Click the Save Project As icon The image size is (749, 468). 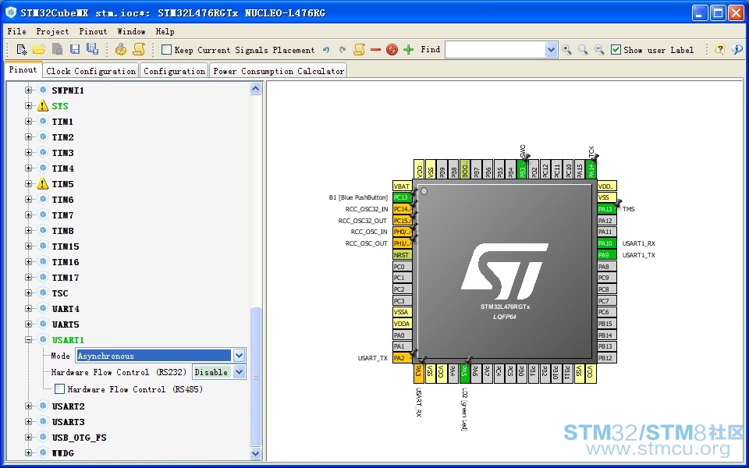pos(92,49)
